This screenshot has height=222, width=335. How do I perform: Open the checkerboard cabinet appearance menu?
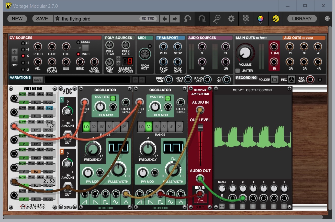[246, 19]
